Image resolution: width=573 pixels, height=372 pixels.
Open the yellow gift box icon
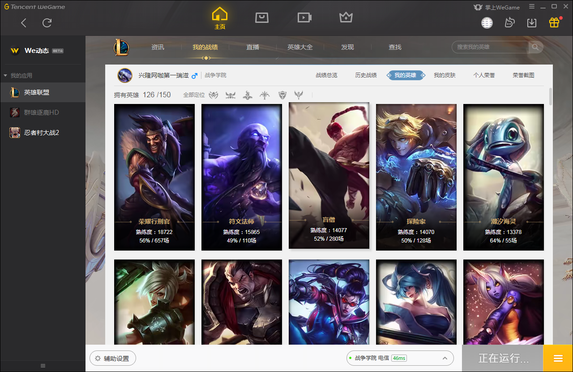[x=554, y=22]
